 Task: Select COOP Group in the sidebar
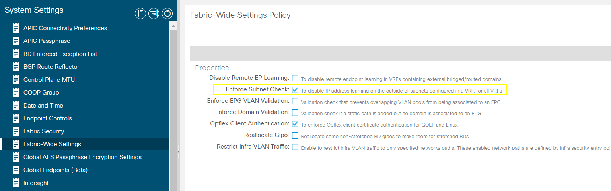(x=41, y=93)
